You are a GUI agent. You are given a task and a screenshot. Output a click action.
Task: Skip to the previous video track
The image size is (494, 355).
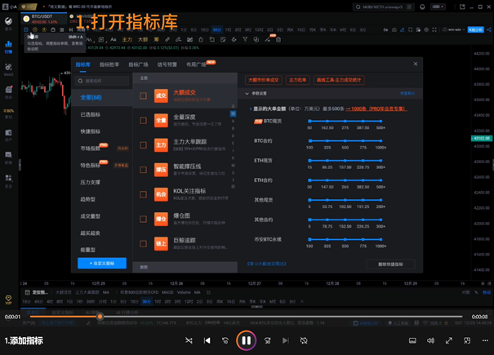[207, 340]
